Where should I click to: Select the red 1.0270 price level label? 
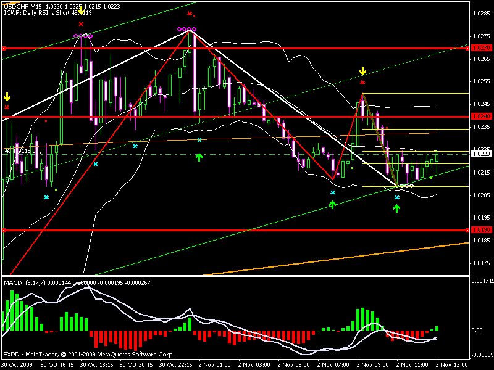coord(480,47)
